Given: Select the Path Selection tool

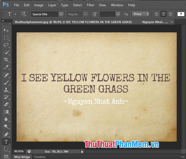Looking at the screenshot, I should (6, 149).
